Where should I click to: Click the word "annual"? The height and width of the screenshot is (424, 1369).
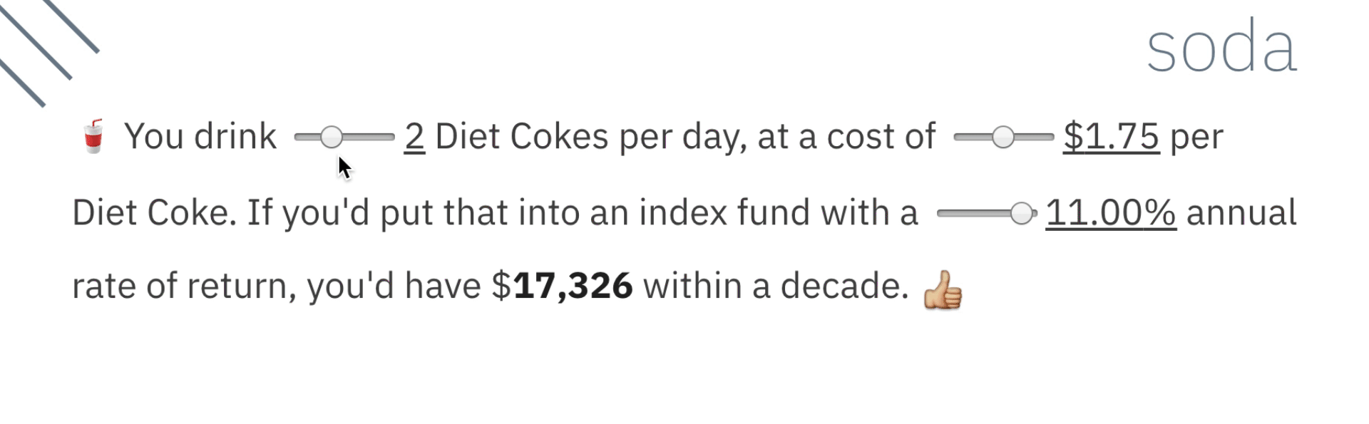(1241, 213)
